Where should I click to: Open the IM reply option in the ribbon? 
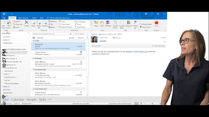(51, 24)
